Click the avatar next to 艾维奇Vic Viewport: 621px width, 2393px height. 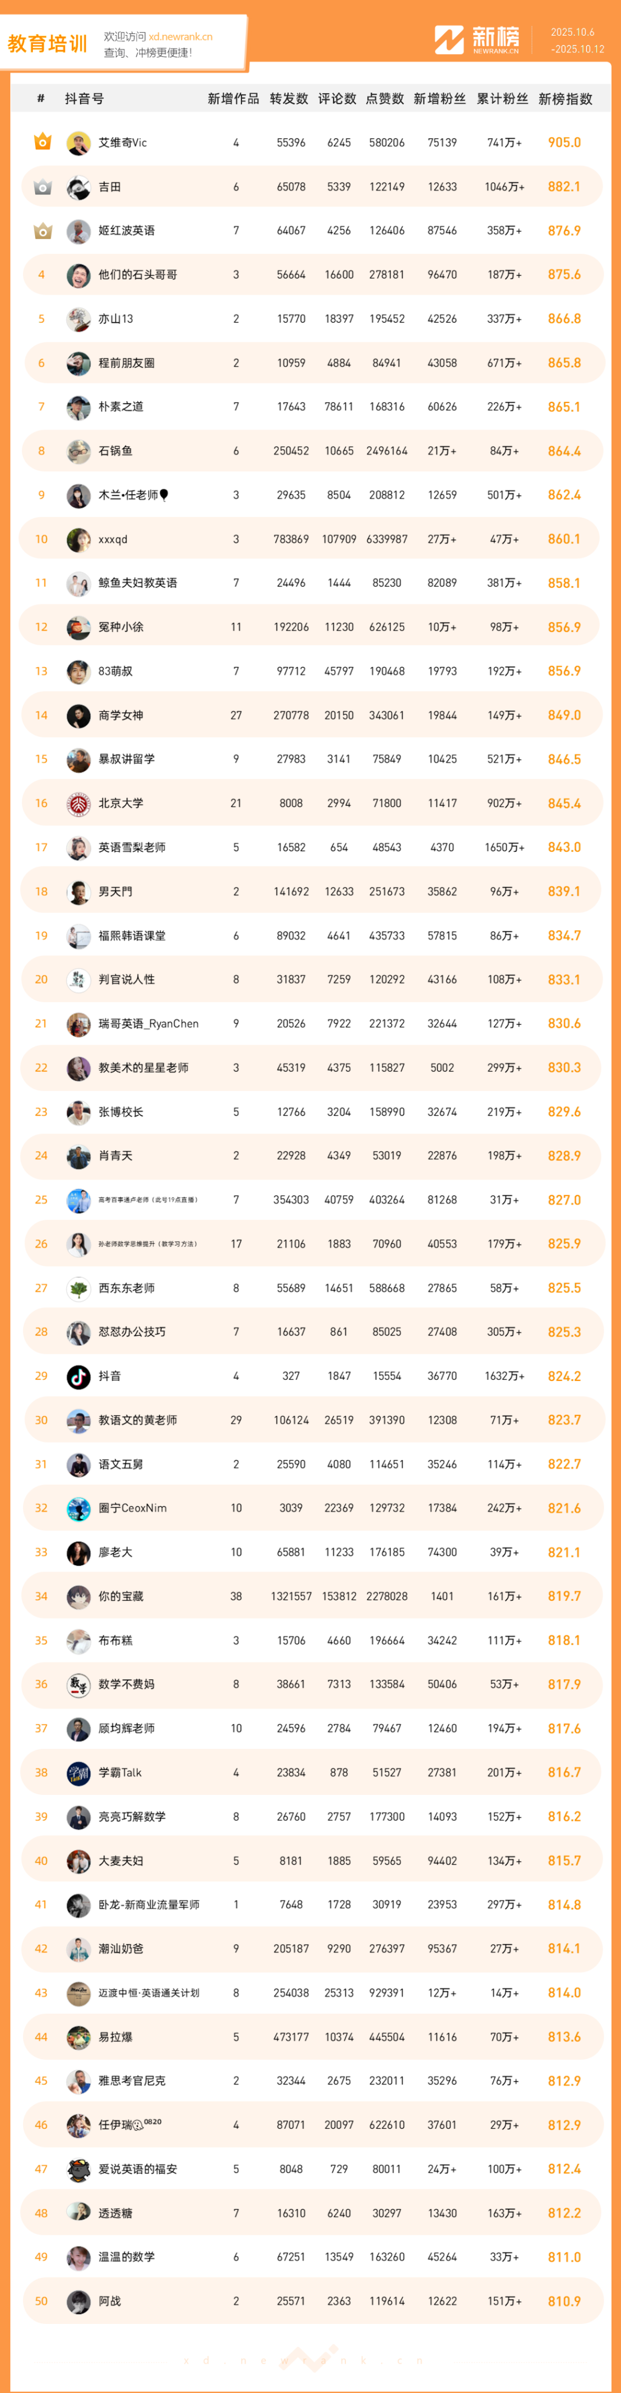[x=78, y=143]
